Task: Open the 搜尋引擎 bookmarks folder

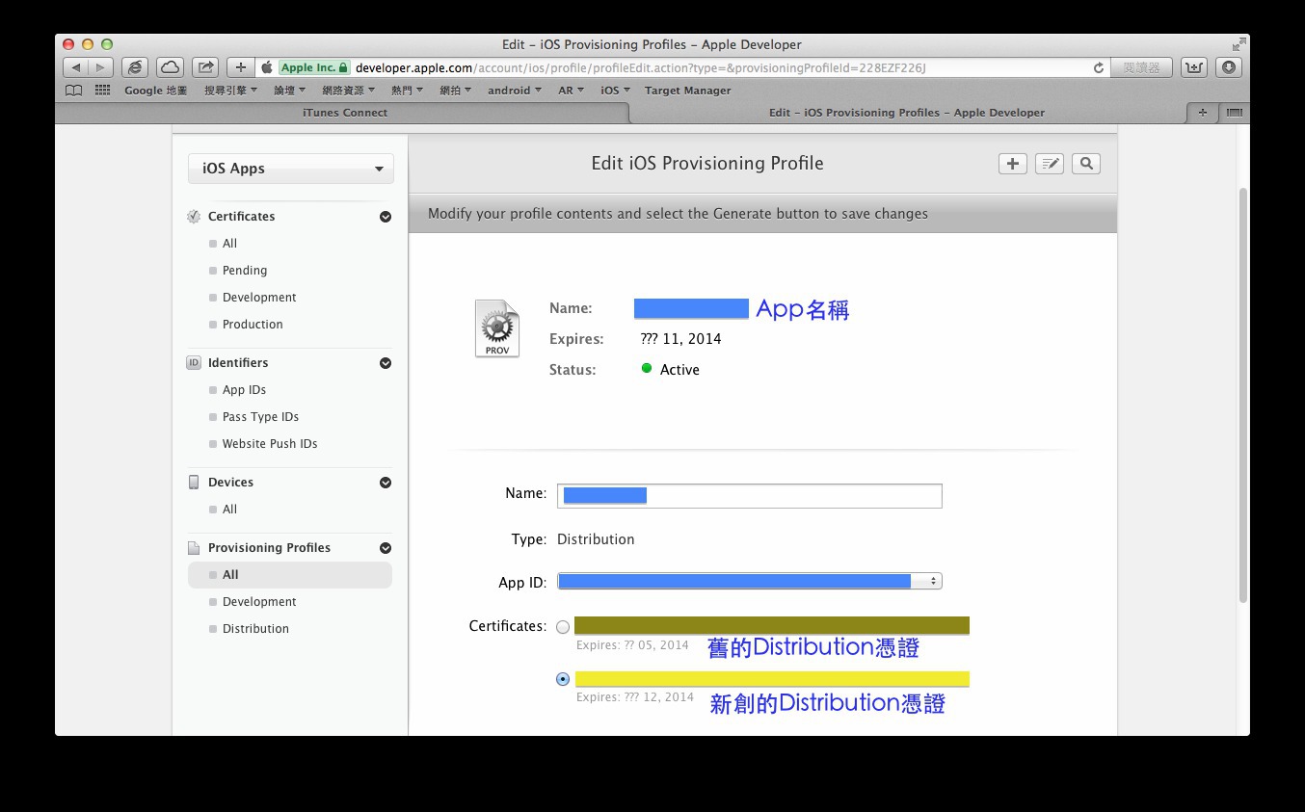Action: point(231,91)
